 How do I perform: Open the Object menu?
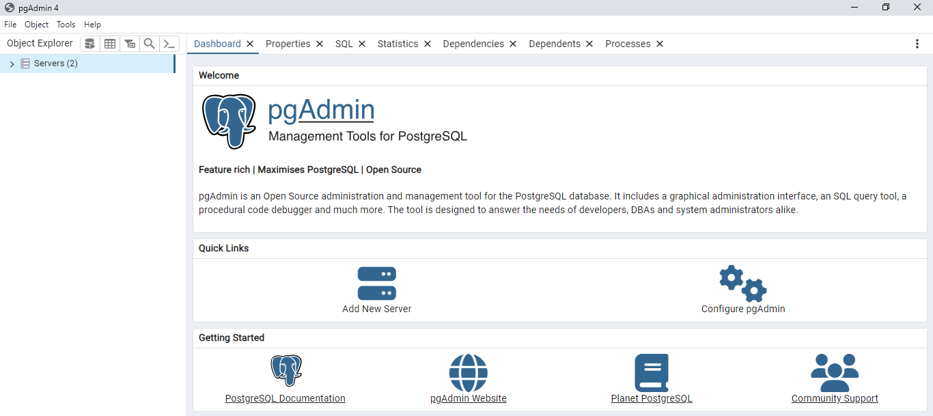point(36,25)
